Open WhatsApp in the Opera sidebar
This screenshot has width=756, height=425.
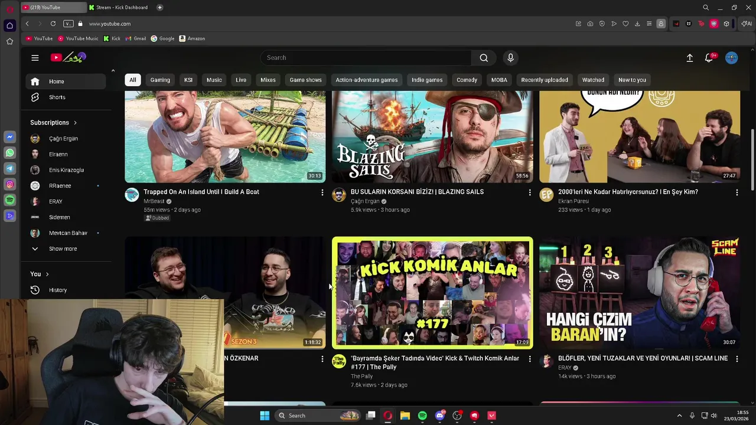click(x=9, y=153)
